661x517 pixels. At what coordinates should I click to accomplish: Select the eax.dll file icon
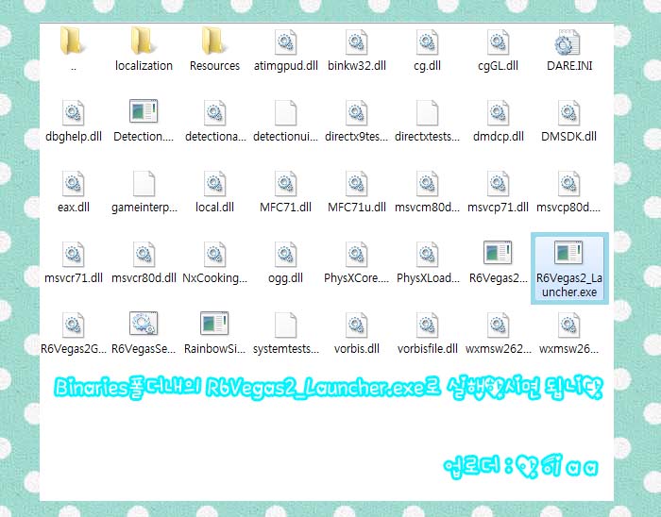[x=74, y=184]
